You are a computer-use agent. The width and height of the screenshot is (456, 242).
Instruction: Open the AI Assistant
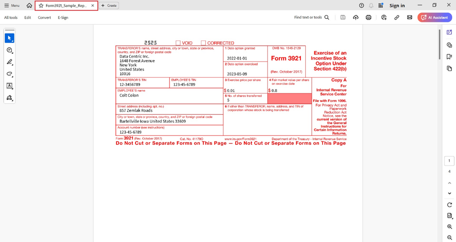[x=435, y=17]
